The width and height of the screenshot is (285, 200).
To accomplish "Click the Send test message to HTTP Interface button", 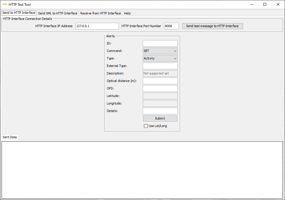I will click(212, 26).
